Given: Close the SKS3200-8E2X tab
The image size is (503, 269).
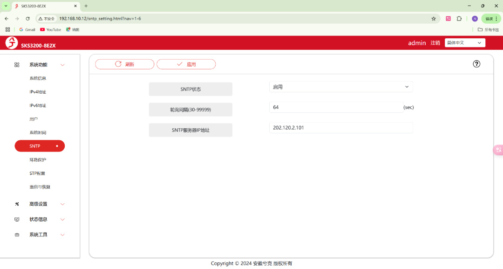Looking at the screenshot, I should [75, 6].
